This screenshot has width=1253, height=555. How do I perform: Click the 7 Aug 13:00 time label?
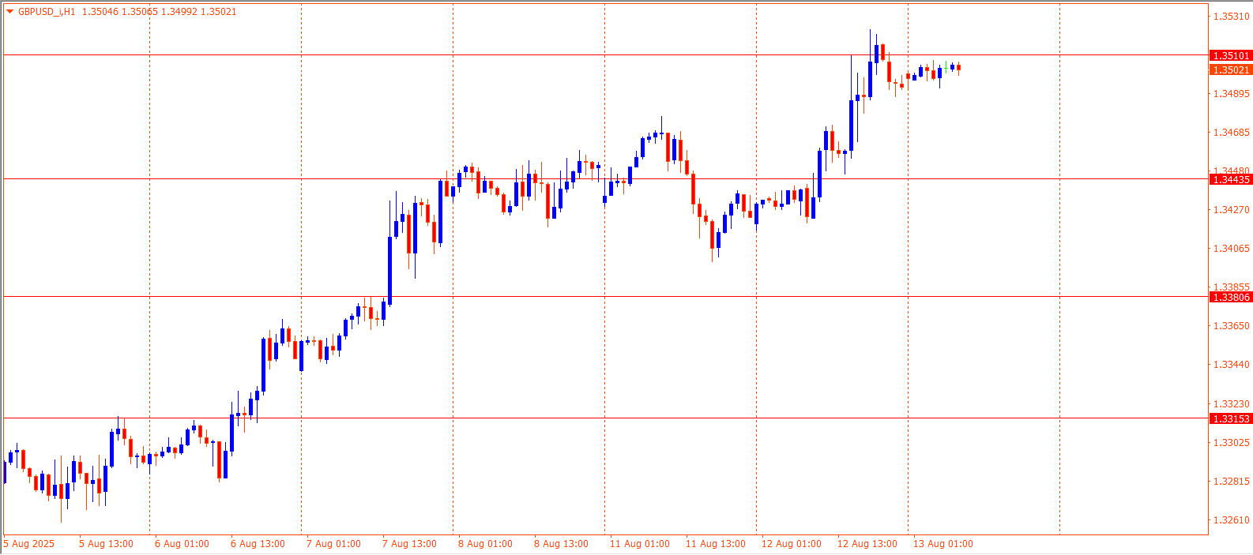409,544
